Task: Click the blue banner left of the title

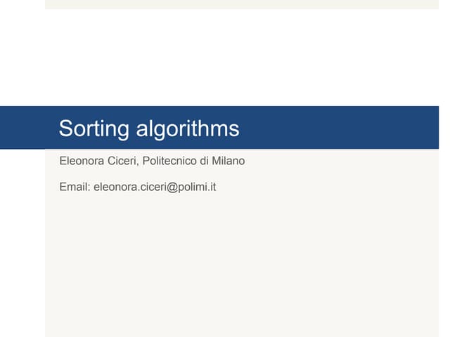Action: coord(28,128)
